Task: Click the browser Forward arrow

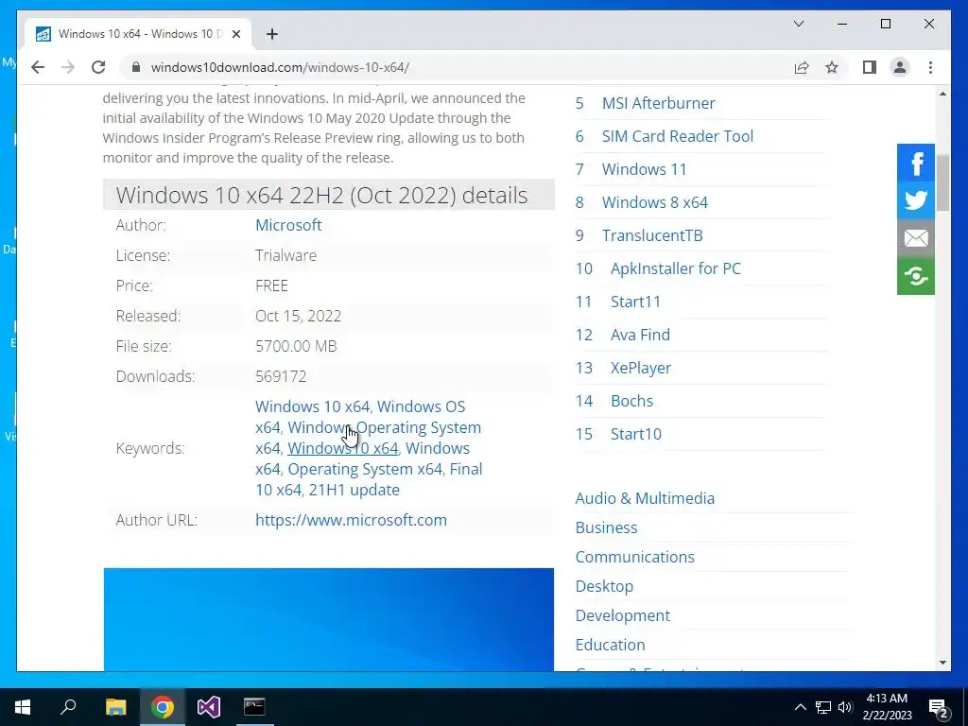Action: click(x=68, y=67)
